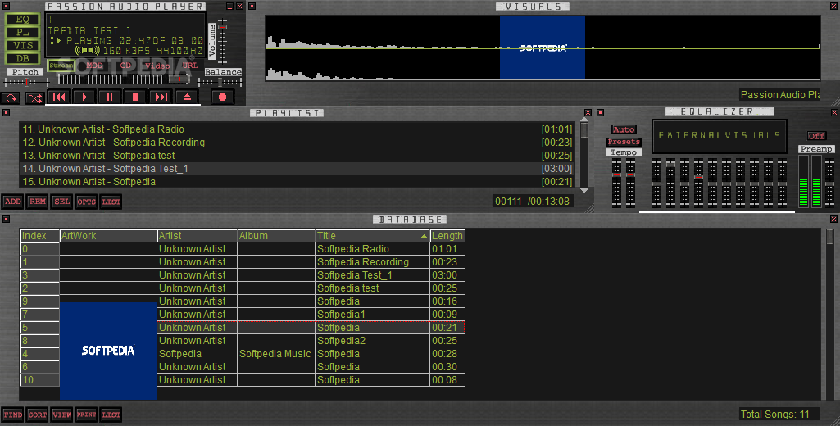The height and width of the screenshot is (426, 840).
Task: Click the highest-raised equalizer band slider handle
Action: (x=670, y=165)
